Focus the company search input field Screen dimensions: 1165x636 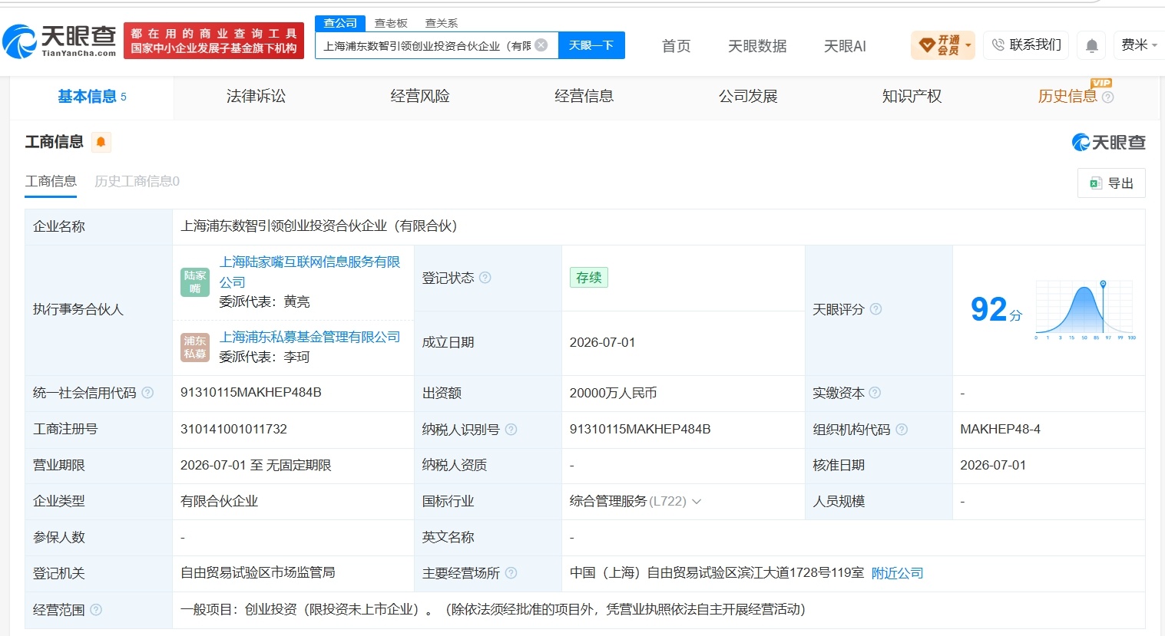click(x=428, y=45)
